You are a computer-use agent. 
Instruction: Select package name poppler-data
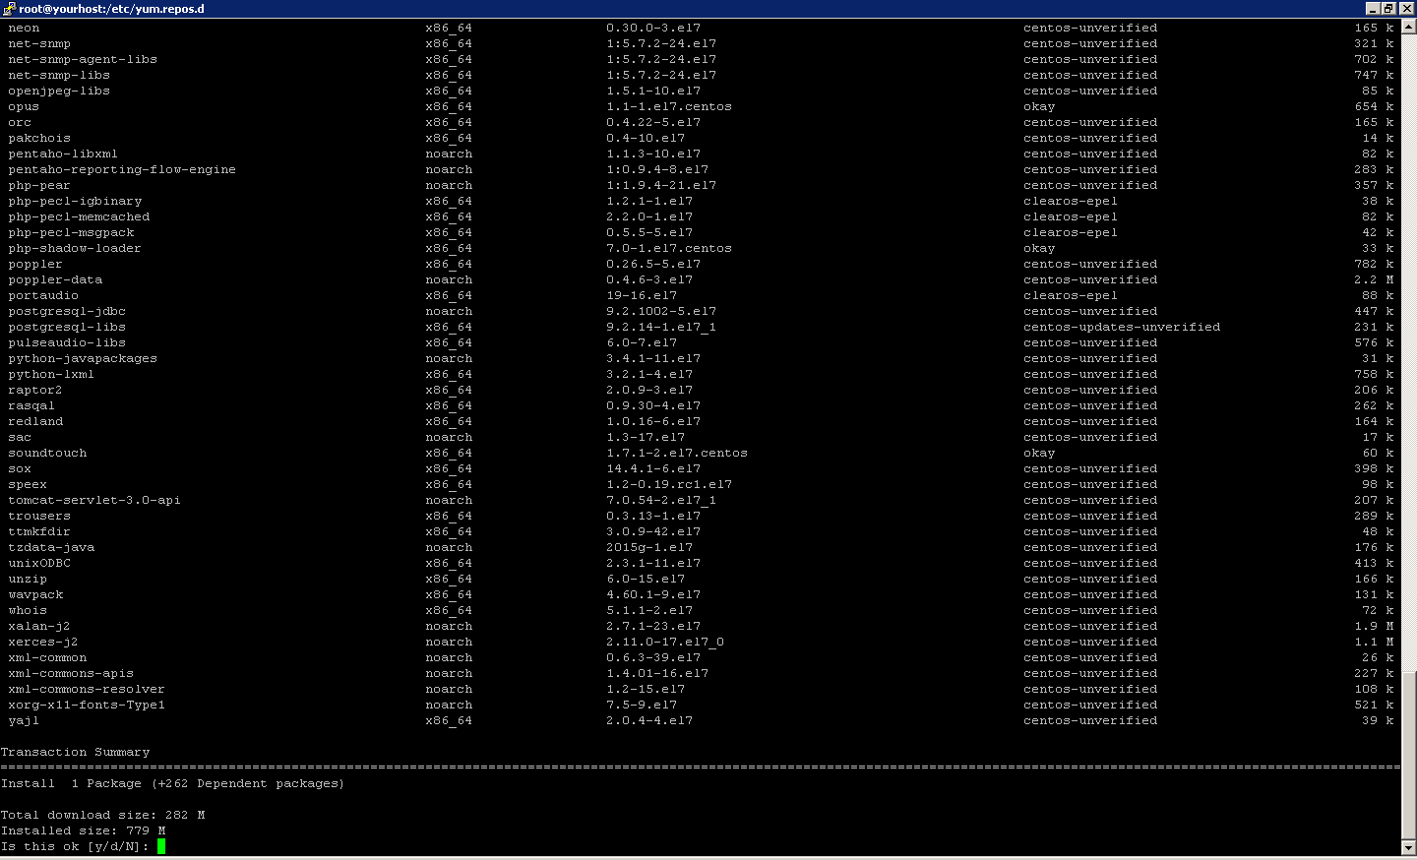(55, 279)
